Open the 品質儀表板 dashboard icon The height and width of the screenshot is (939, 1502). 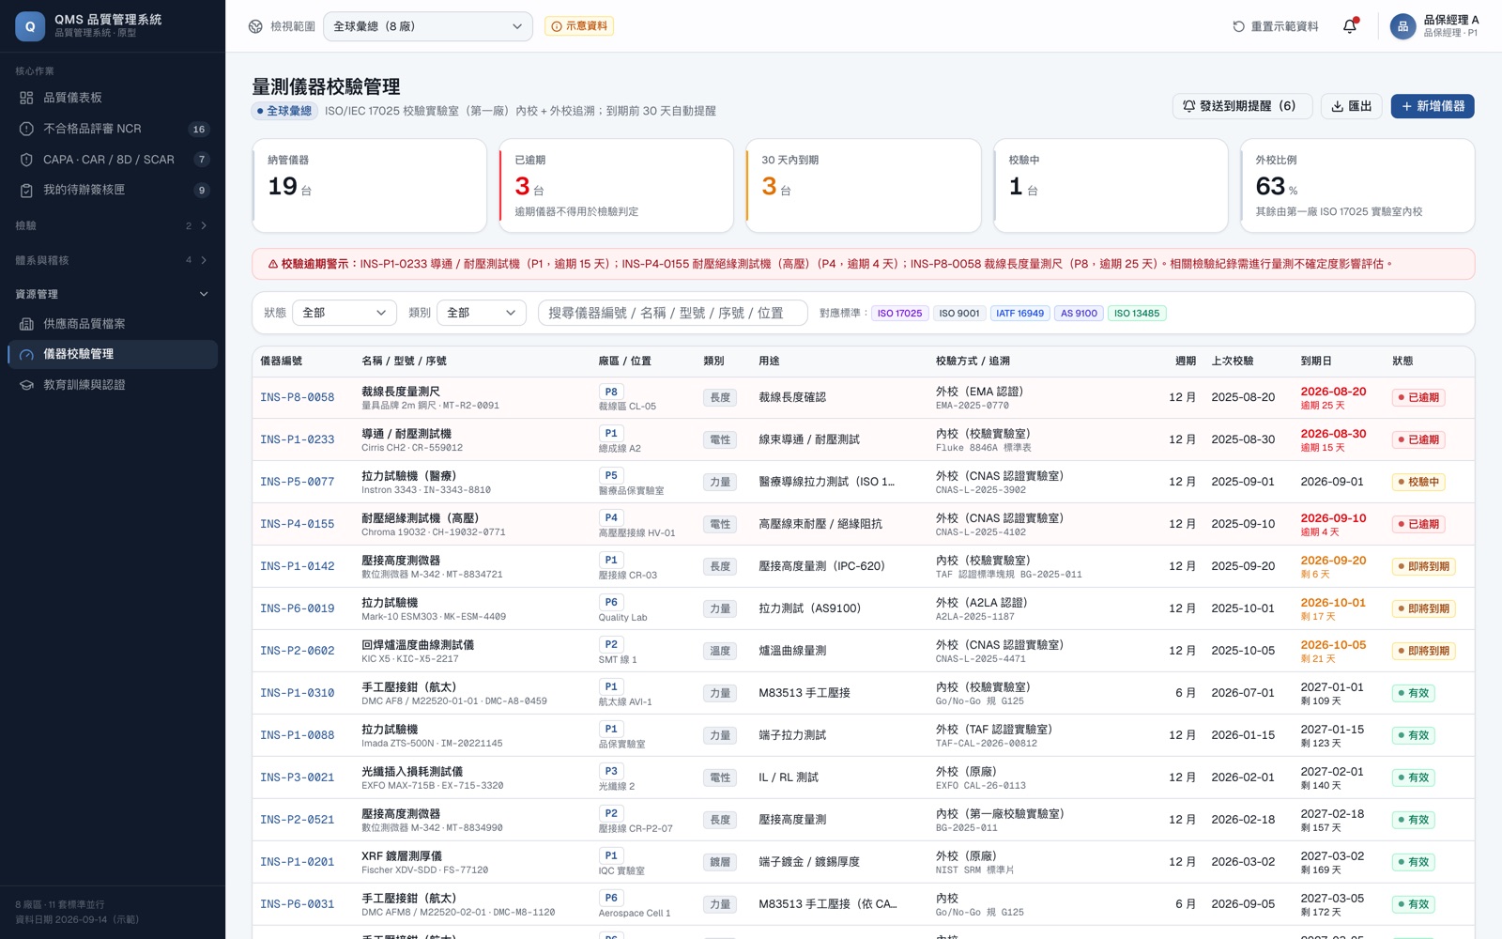(26, 98)
